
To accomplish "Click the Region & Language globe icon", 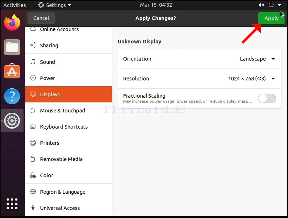I will coord(33,191).
